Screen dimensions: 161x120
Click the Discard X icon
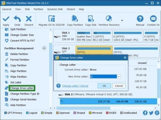coord(29,19)
